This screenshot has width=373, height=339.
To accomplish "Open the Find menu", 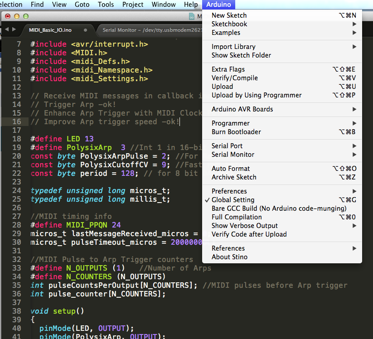I will tap(37, 5).
